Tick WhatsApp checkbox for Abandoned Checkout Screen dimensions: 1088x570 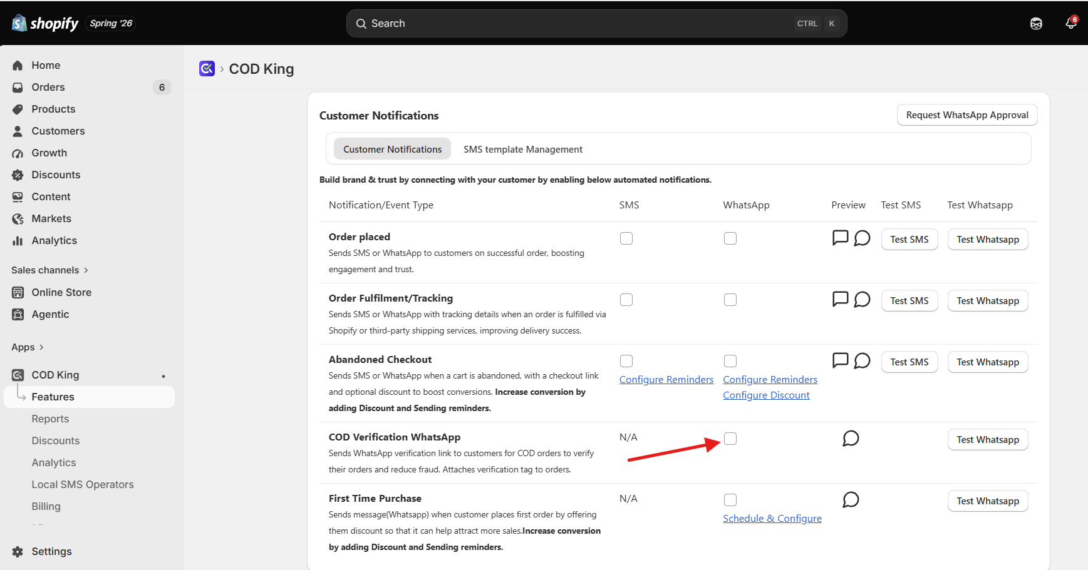coord(730,361)
